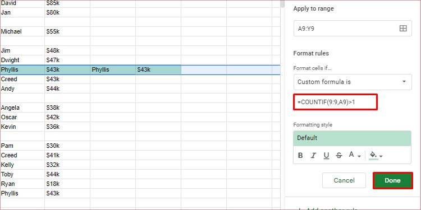Edit the COUNTIF custom formula field
421x210 pixels.
335,102
